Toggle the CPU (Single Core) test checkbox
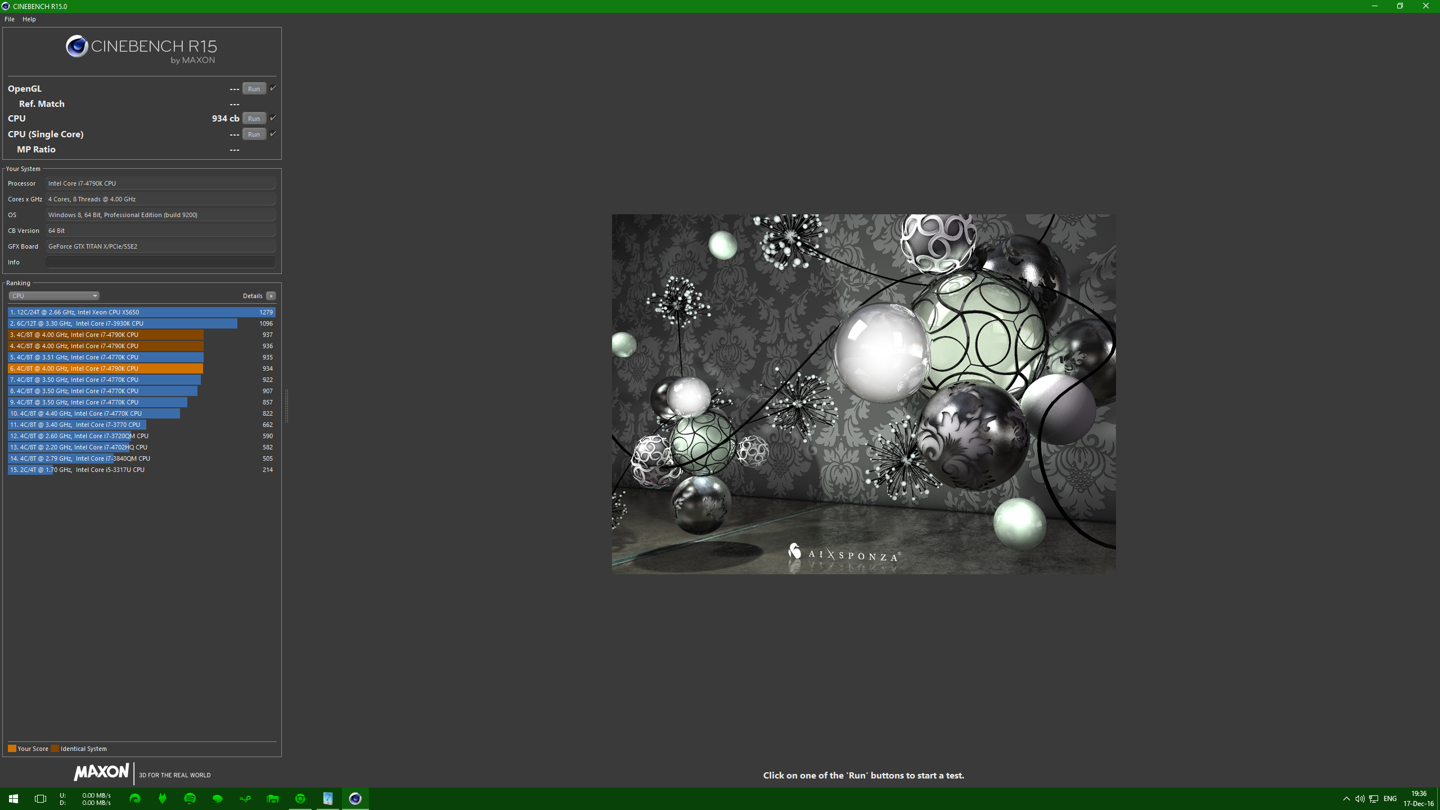The width and height of the screenshot is (1440, 810). pyautogui.click(x=273, y=134)
